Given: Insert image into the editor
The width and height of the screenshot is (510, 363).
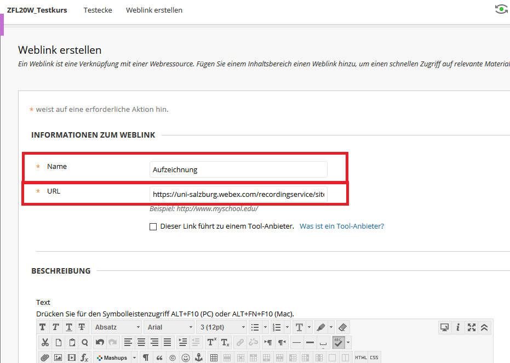Looking at the screenshot, I should (x=58, y=358).
